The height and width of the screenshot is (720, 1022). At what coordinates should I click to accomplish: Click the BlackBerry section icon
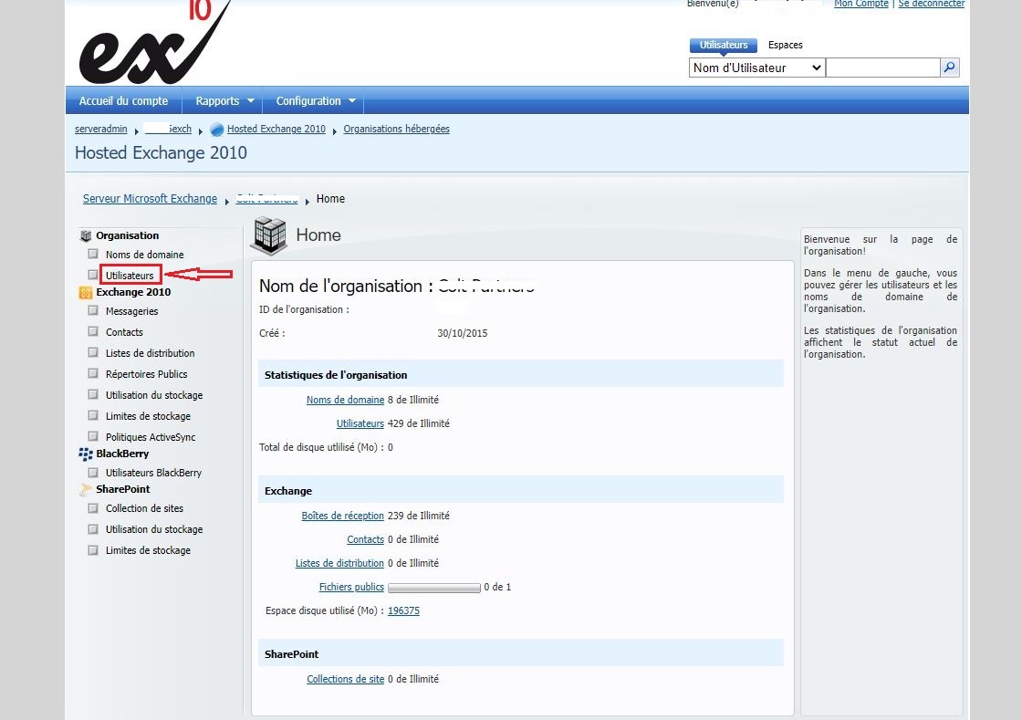point(86,454)
